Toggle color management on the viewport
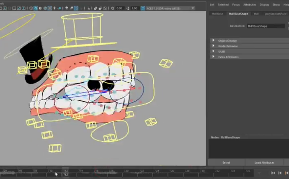 (143, 8)
